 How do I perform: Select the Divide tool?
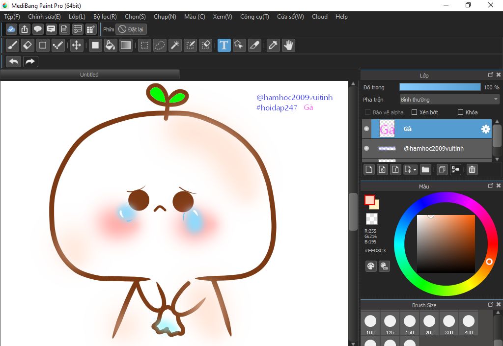(254, 45)
